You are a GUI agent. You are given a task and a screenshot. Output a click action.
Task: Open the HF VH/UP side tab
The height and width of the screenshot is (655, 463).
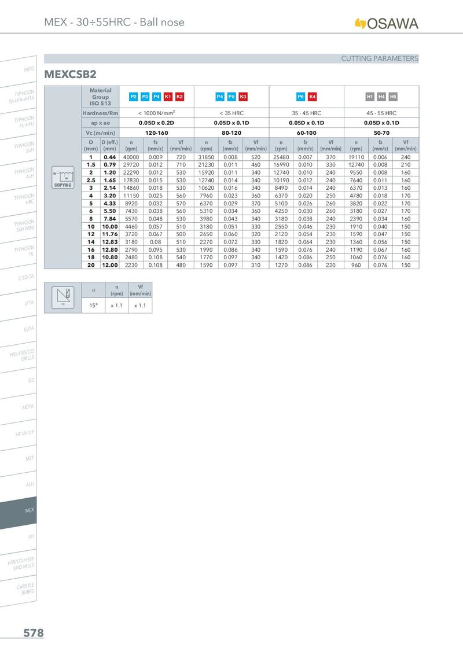19,433
